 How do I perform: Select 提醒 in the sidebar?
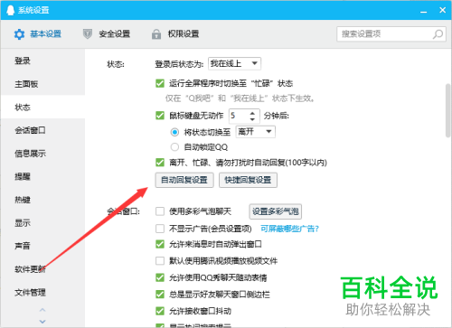pyautogui.click(x=42, y=176)
